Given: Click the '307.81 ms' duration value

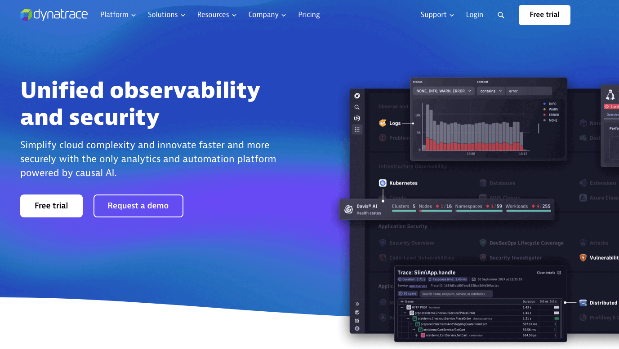Looking at the screenshot, I should tap(530, 324).
